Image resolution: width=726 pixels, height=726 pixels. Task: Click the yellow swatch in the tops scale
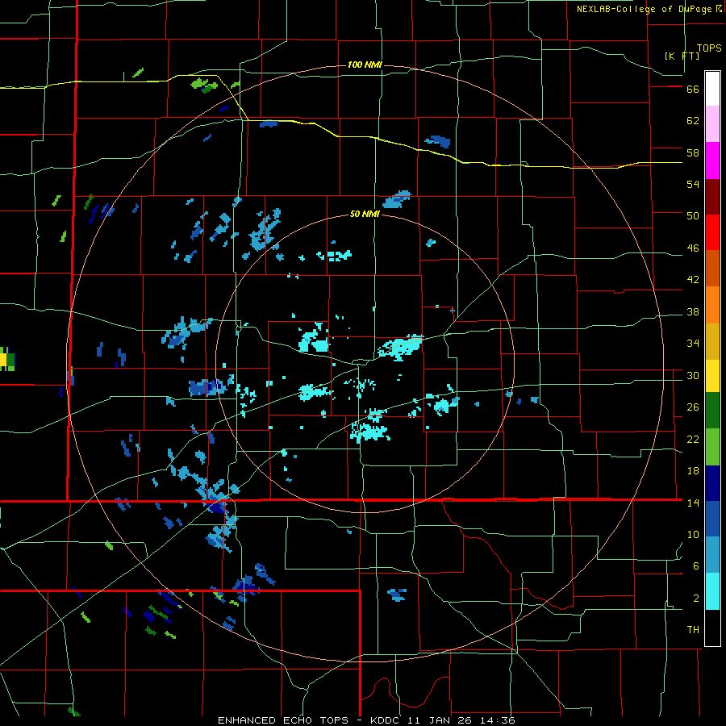point(712,376)
